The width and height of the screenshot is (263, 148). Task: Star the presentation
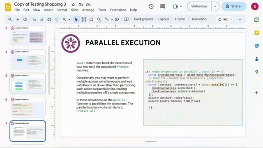[73, 5]
